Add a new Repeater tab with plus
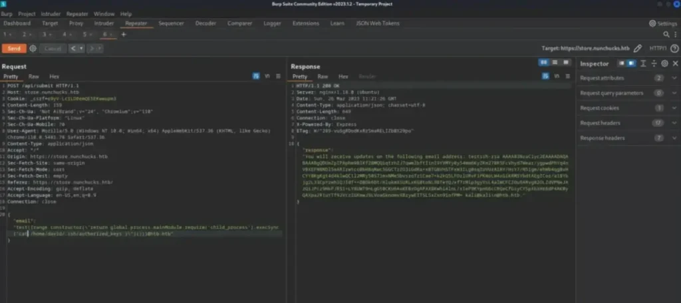Image resolution: width=681 pixels, height=303 pixels. (x=124, y=35)
